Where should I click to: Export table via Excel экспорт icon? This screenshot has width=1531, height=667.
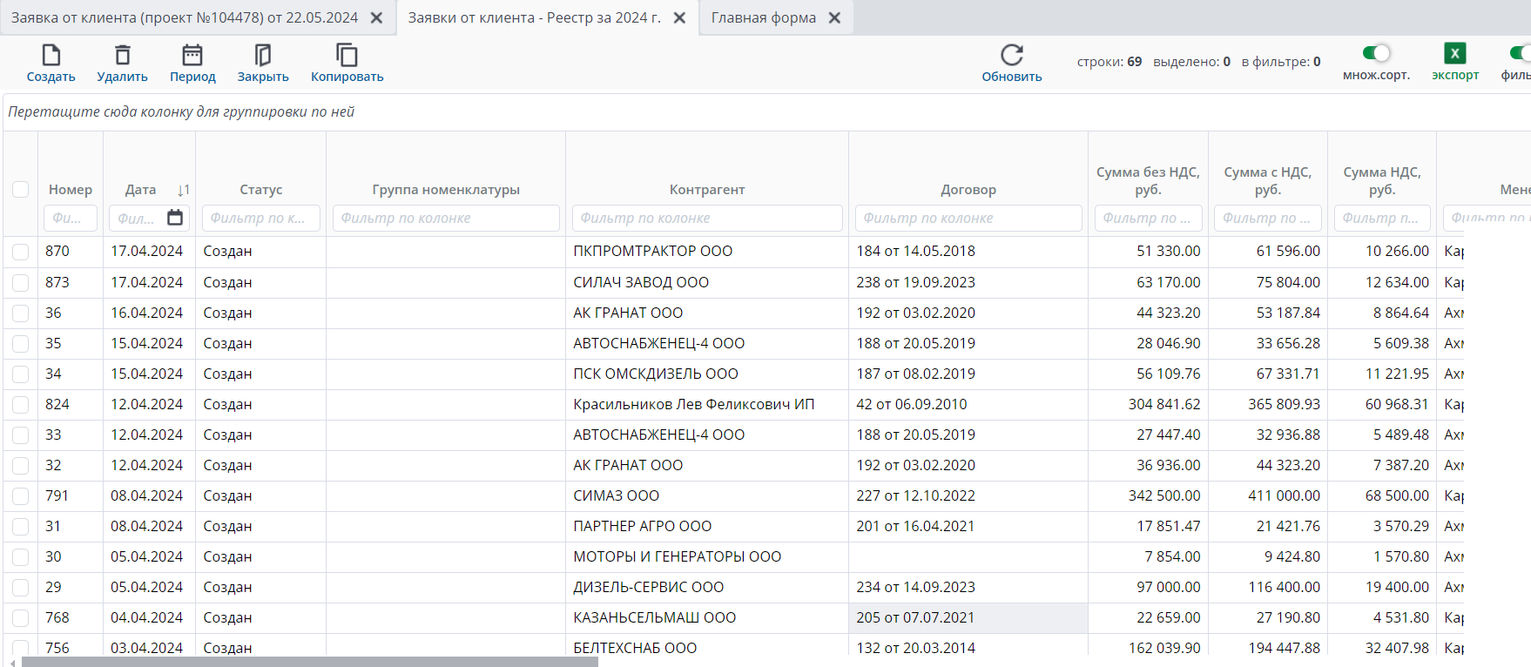(x=1454, y=54)
